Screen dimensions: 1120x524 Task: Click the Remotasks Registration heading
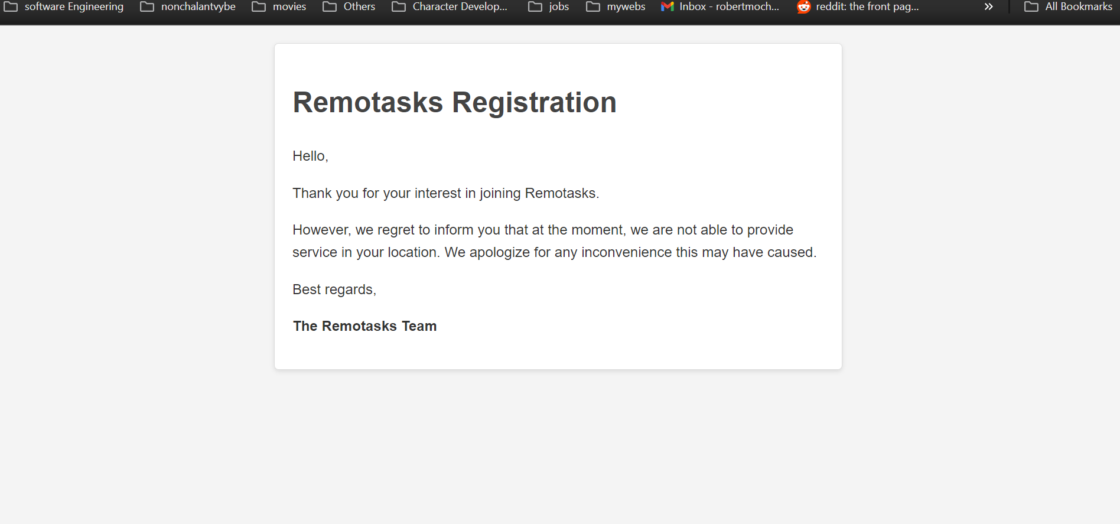(x=454, y=102)
